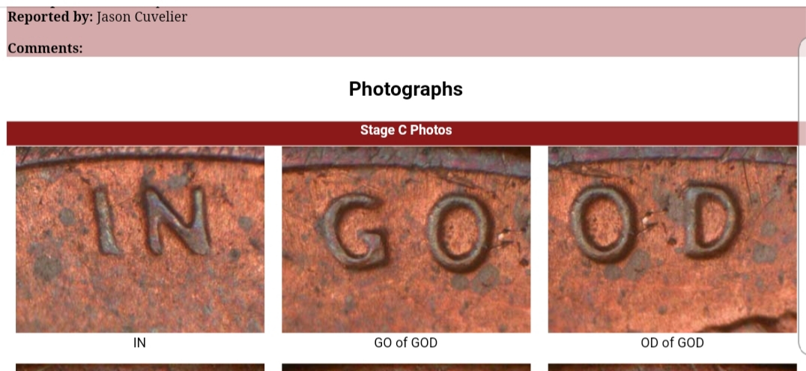The height and width of the screenshot is (371, 806).
Task: Click the IN caption text
Action: click(140, 343)
